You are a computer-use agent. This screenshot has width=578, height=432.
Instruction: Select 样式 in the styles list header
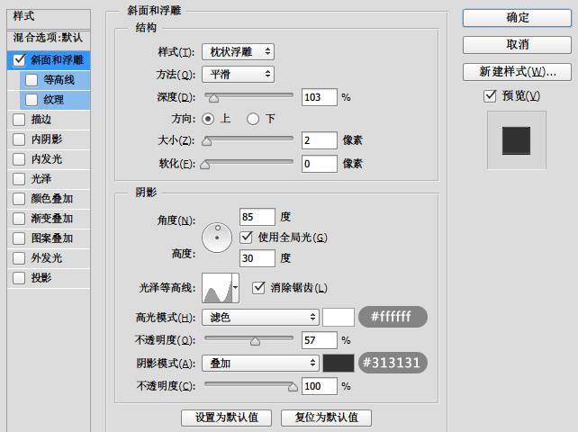[x=24, y=16]
